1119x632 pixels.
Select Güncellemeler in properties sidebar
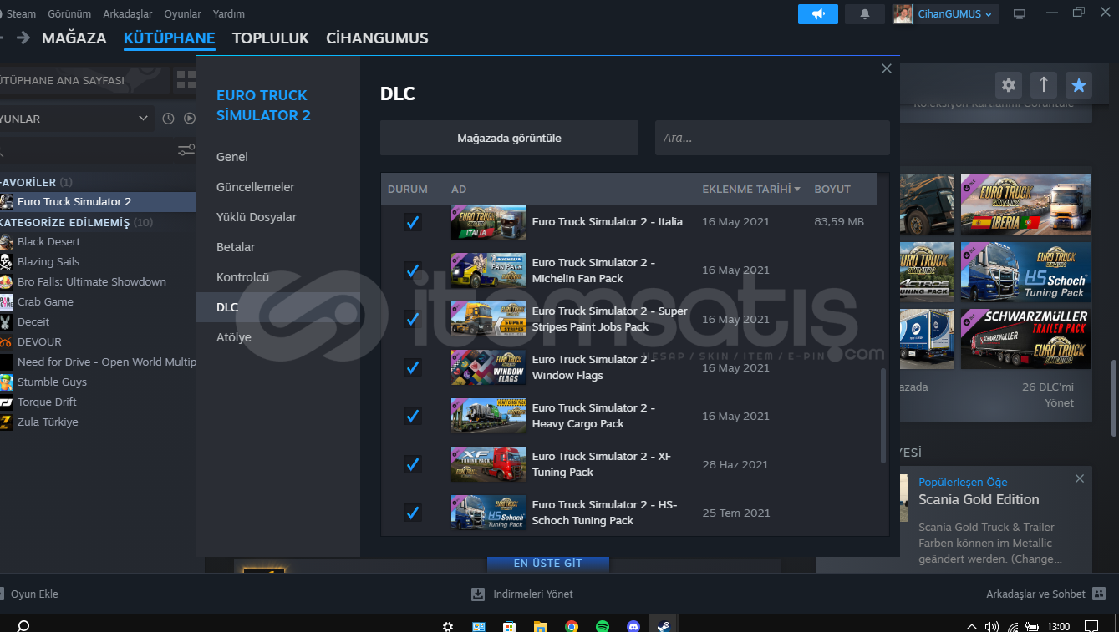(278, 187)
